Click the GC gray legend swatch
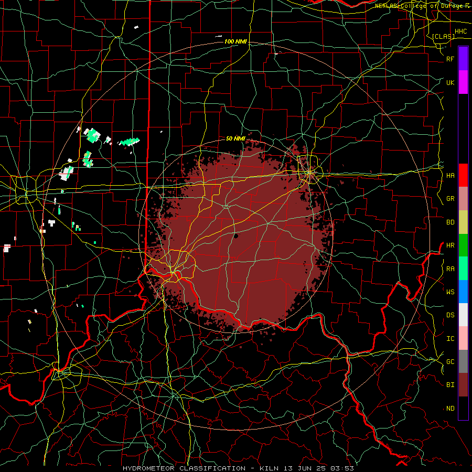This screenshot has width=472, height=472. point(463,361)
